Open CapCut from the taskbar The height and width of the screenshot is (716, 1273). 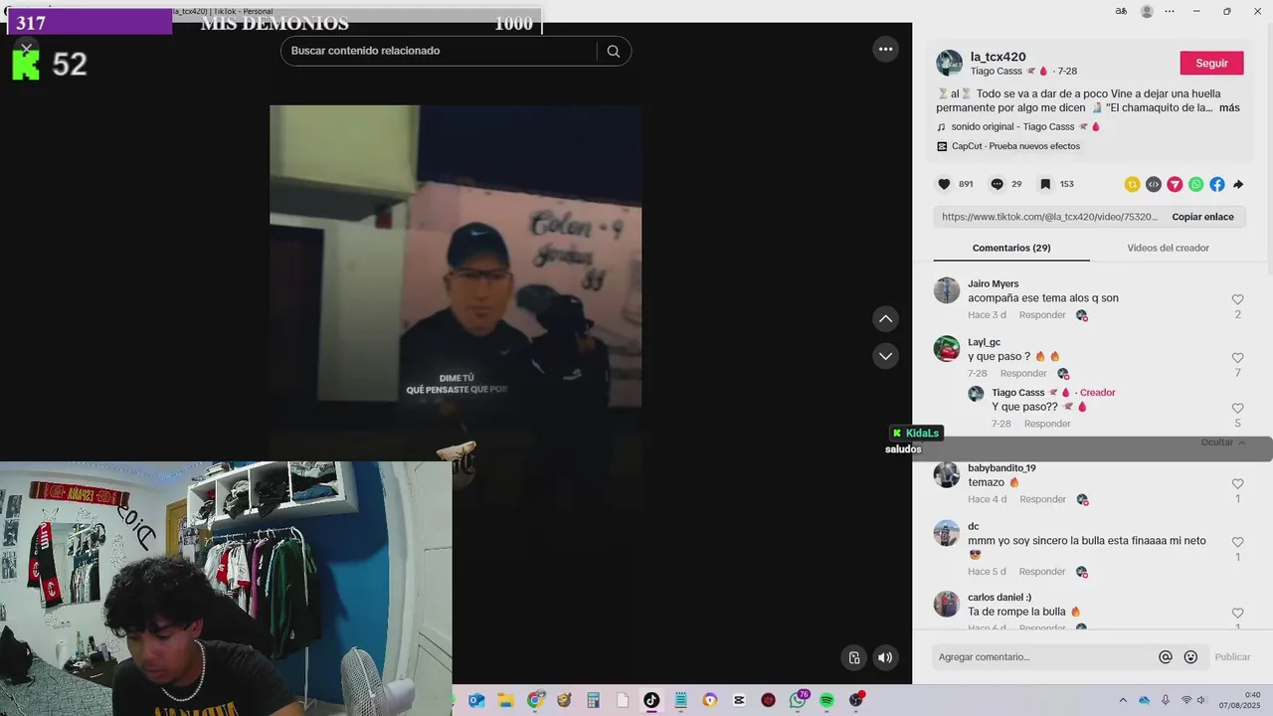click(x=739, y=700)
